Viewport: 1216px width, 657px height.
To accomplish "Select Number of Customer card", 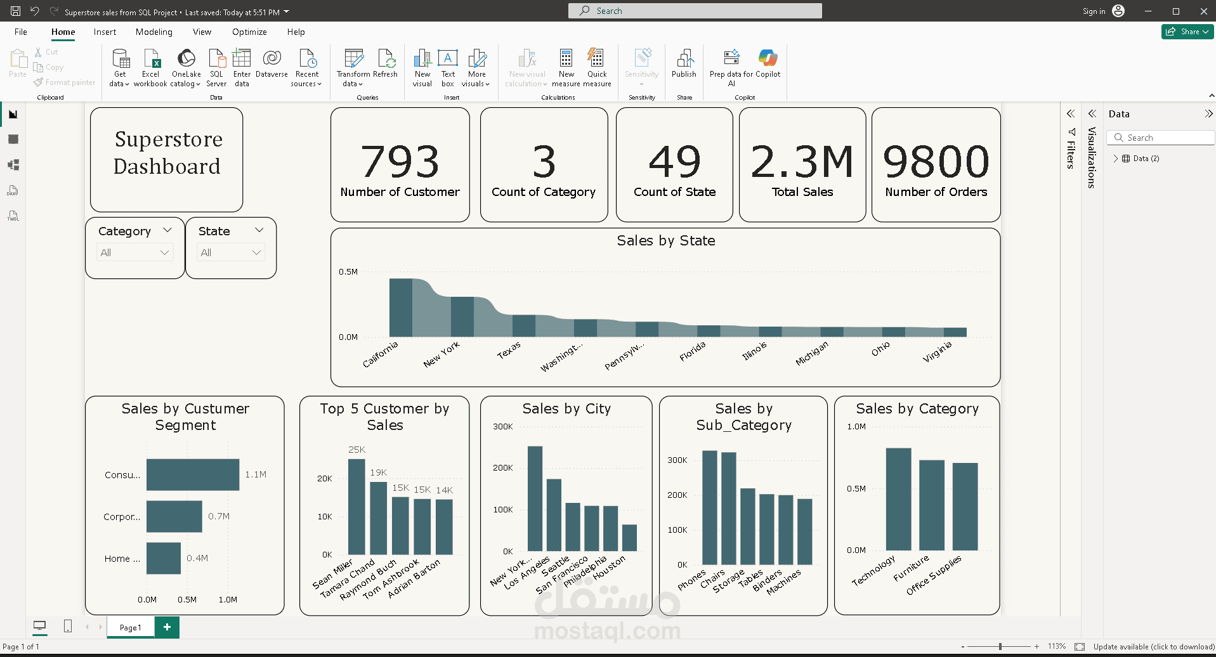I will [400, 165].
